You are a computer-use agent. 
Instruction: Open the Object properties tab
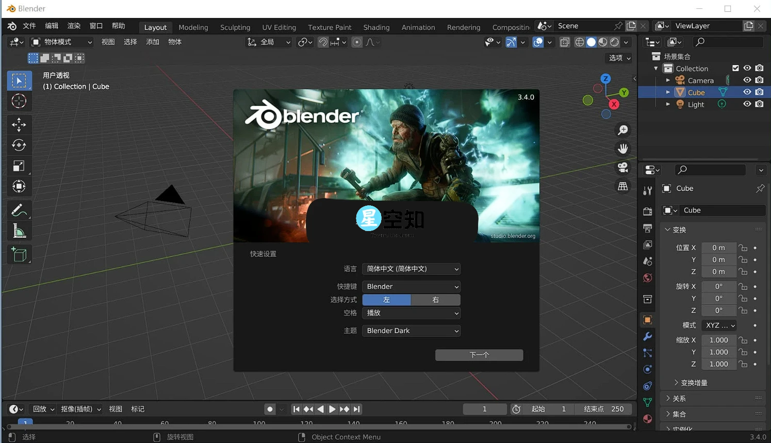point(648,320)
